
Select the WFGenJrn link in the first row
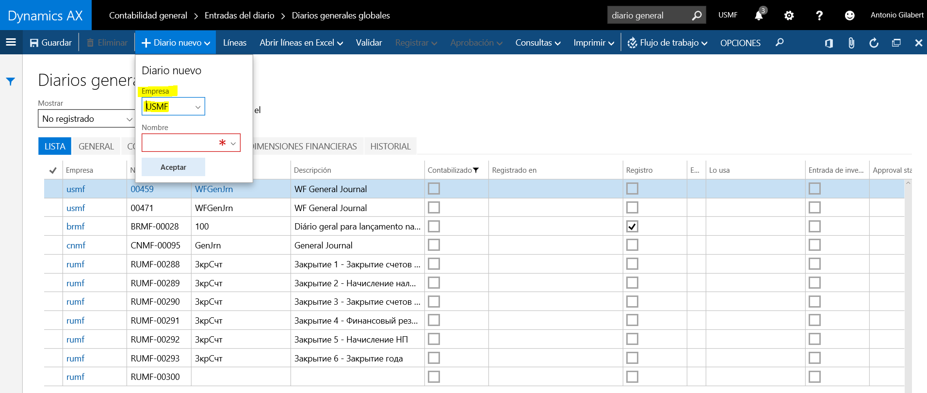(x=214, y=189)
